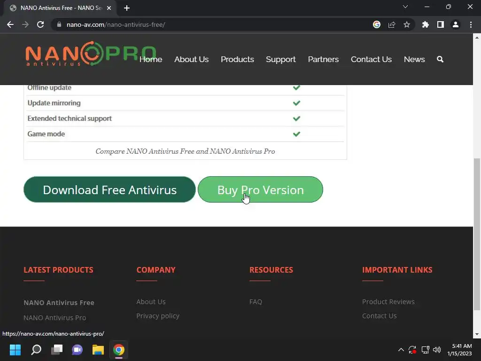Click the Update mirroring checkmark icon

[296, 103]
